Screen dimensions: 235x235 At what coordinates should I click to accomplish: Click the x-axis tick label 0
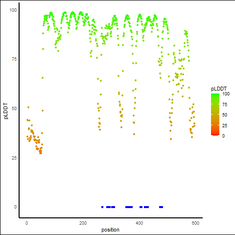[x=26, y=223]
